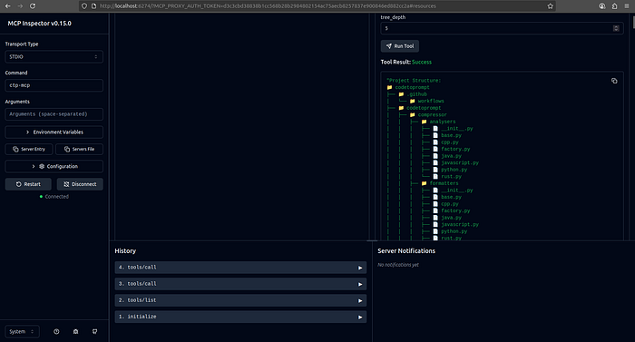Copy the tool result to clipboard

tap(614, 81)
